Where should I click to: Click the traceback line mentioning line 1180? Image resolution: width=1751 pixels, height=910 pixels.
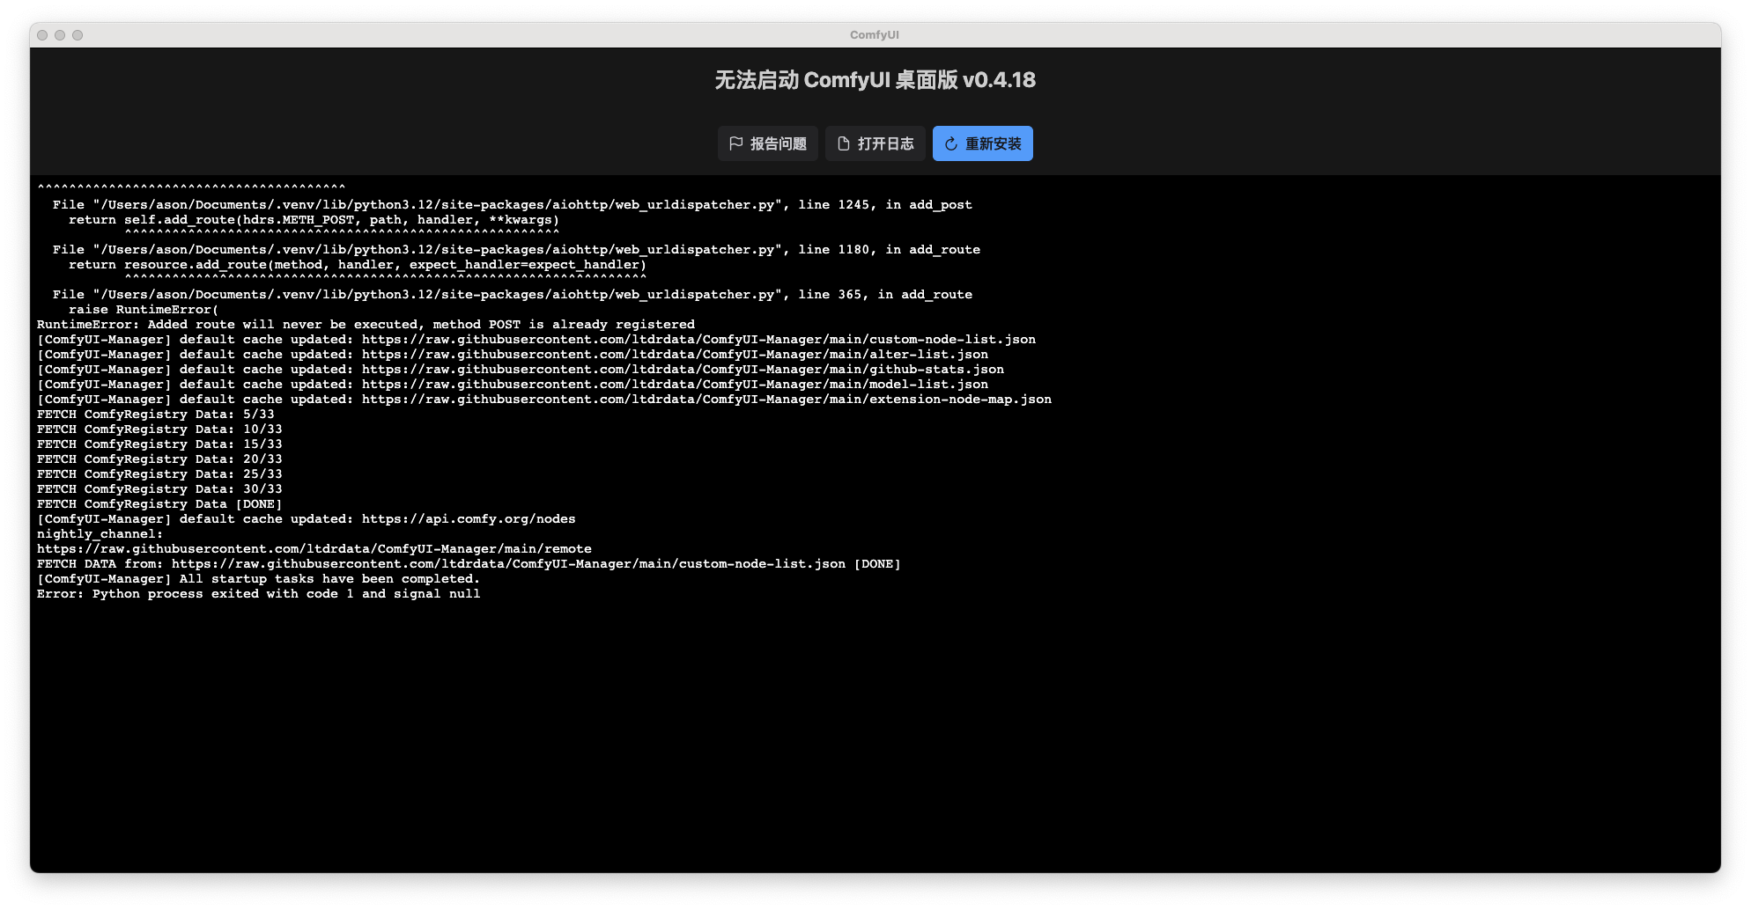click(516, 250)
